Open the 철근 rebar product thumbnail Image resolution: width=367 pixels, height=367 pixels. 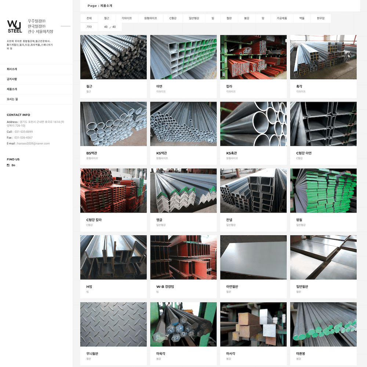[113, 57]
